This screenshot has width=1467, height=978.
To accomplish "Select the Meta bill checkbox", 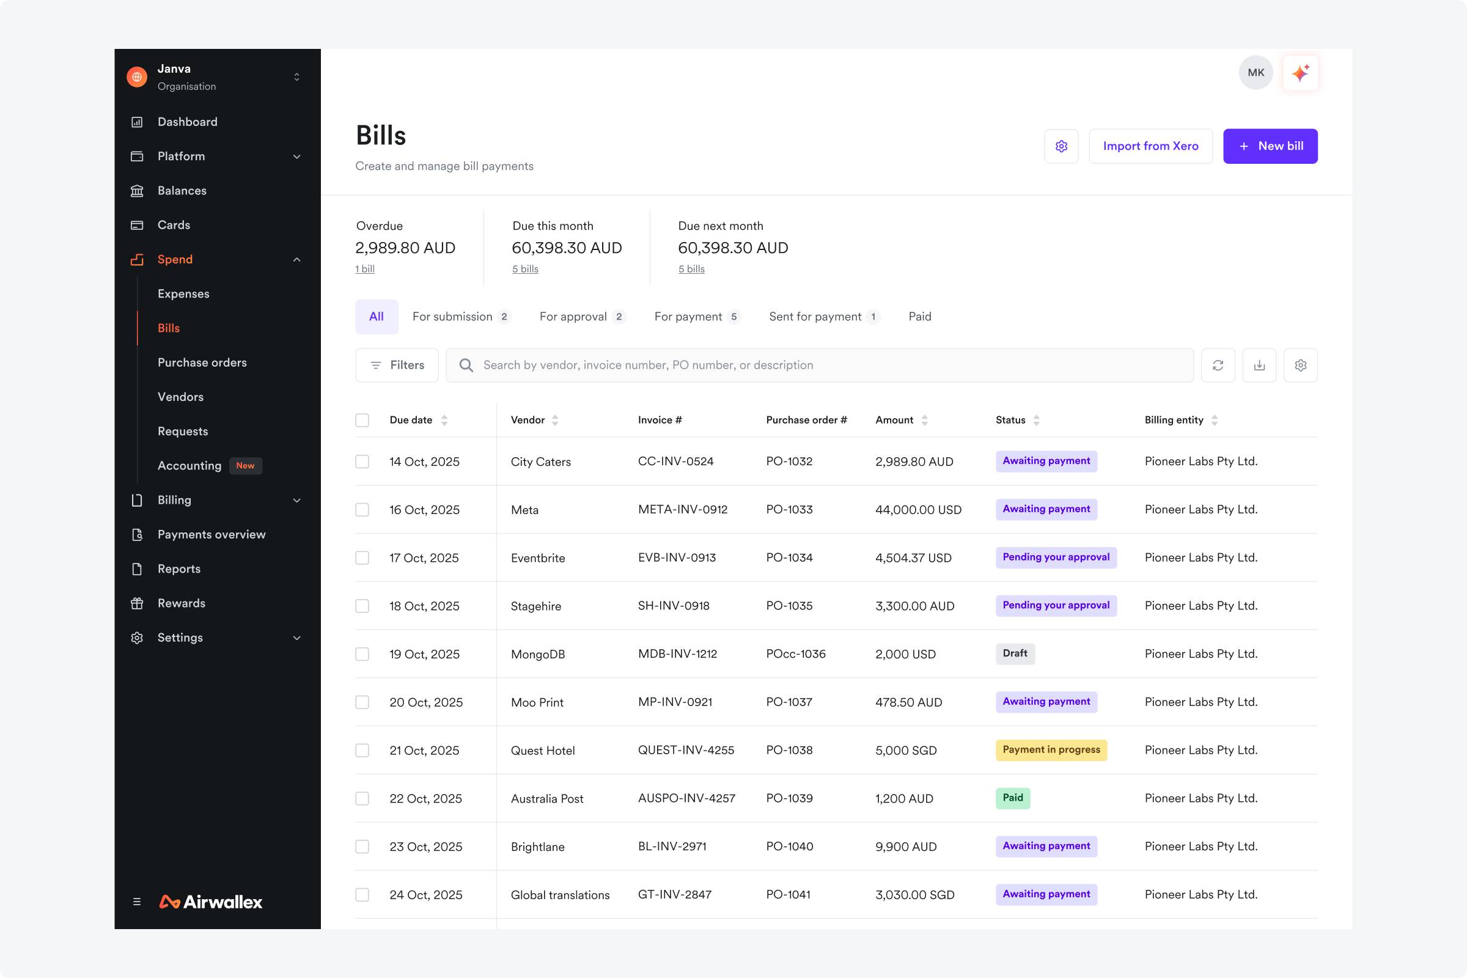I will [362, 510].
